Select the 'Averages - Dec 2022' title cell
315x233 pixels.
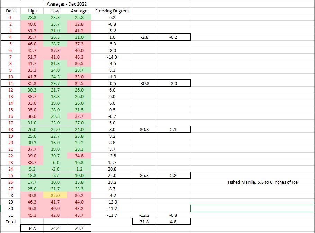click(x=67, y=4)
